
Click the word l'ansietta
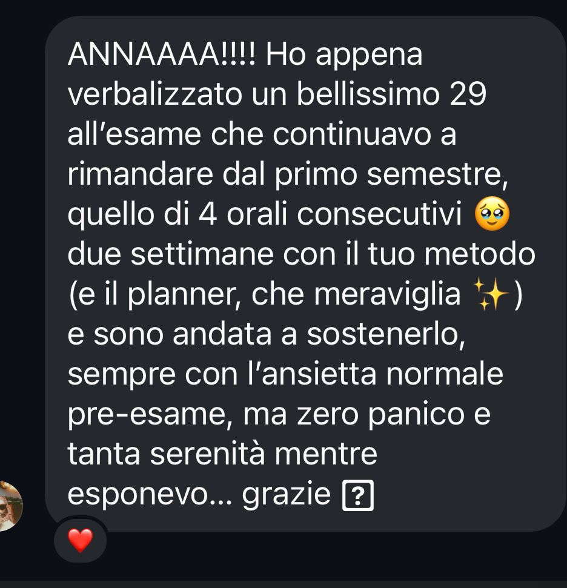[x=311, y=374]
